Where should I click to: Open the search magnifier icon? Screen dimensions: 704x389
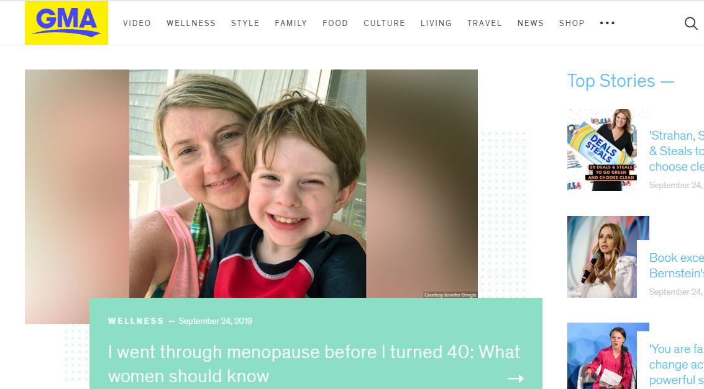[690, 23]
